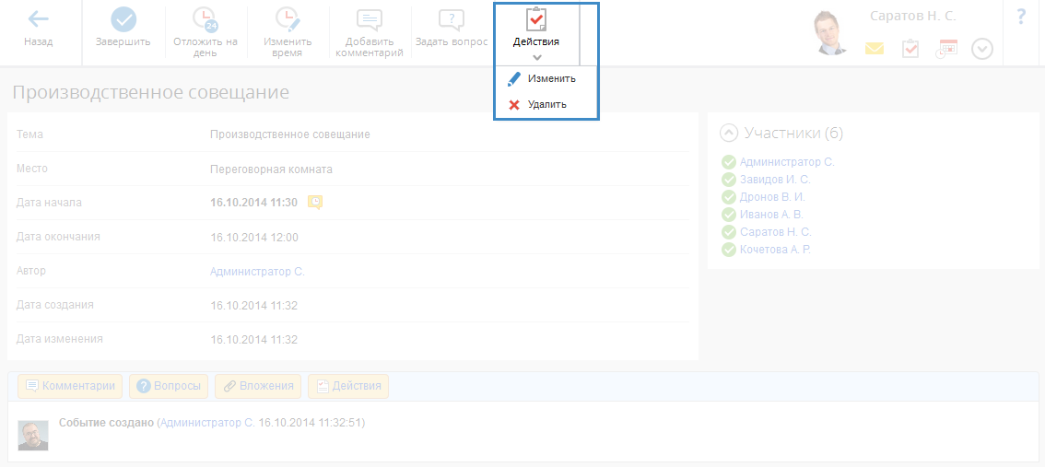This screenshot has width=1045, height=467.
Task: Open Изменить время clock icon
Action: click(x=288, y=19)
